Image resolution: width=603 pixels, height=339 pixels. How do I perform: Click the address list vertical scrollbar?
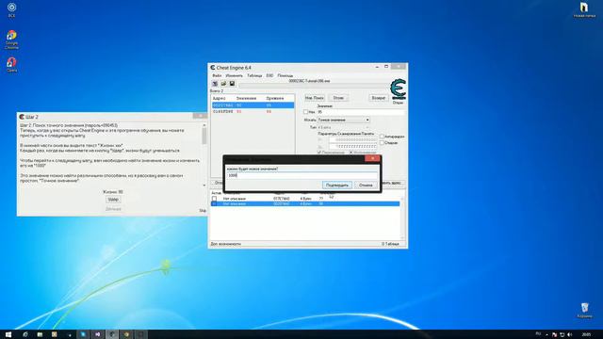402,218
